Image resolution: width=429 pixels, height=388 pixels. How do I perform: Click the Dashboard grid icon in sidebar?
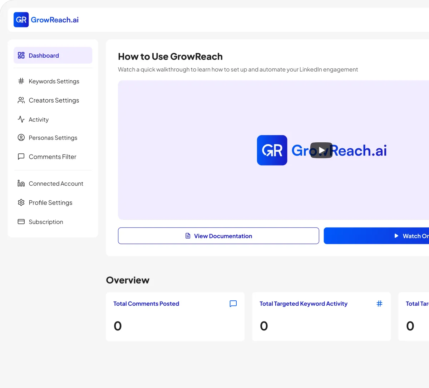coord(21,55)
